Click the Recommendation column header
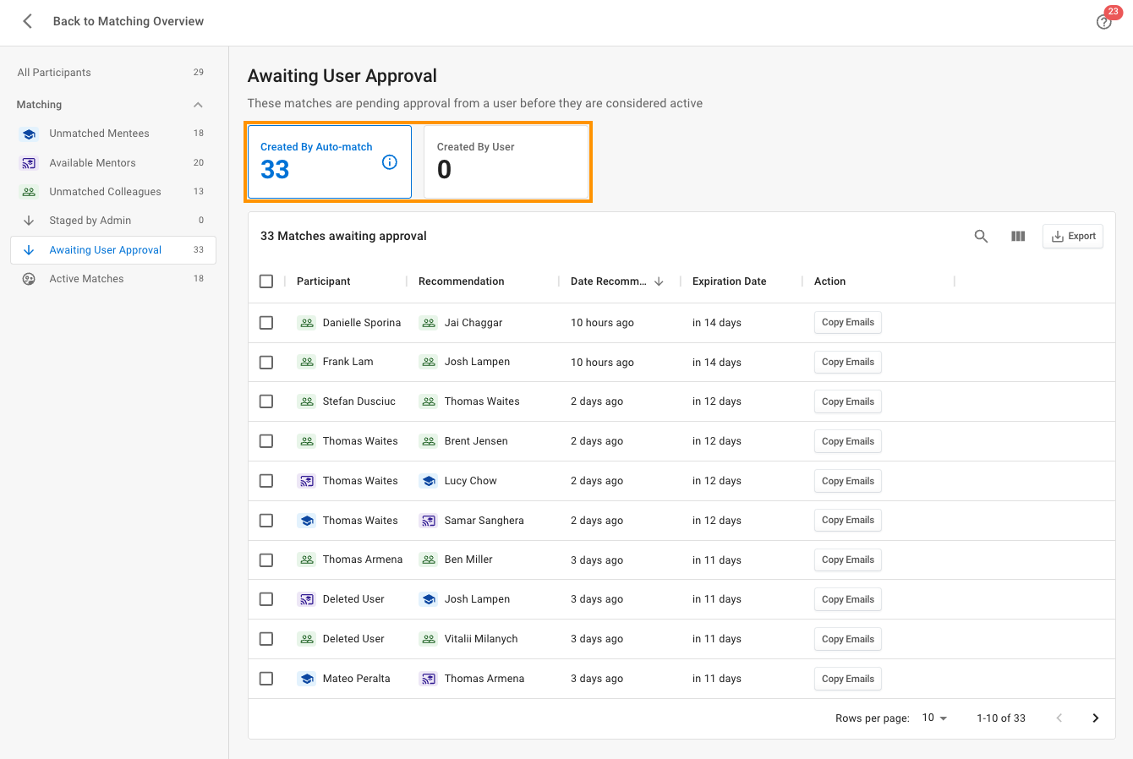Screen dimensions: 1133x759 coord(462,281)
